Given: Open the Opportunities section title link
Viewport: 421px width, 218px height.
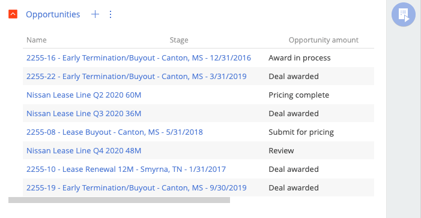Looking at the screenshot, I should [53, 14].
